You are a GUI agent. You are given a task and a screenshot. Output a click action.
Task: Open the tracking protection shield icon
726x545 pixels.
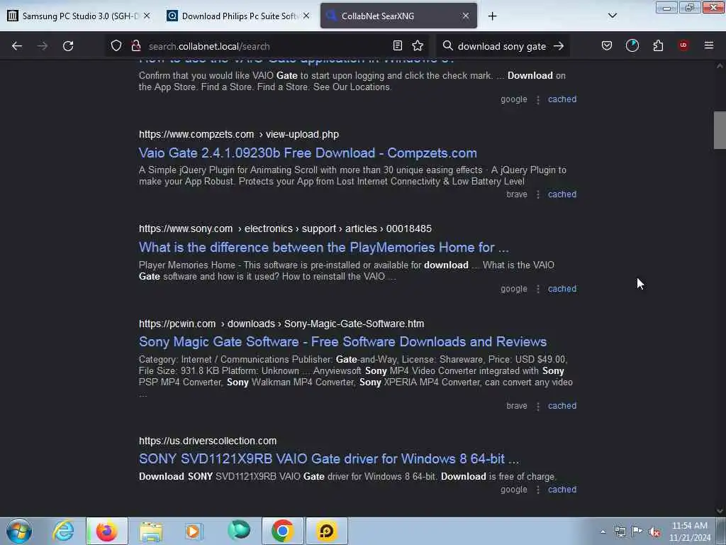pyautogui.click(x=116, y=45)
